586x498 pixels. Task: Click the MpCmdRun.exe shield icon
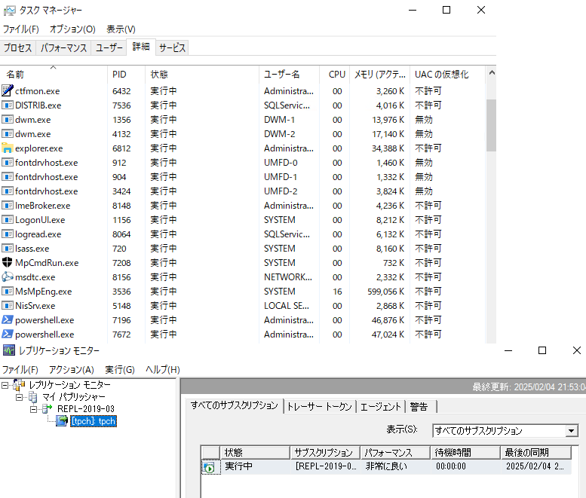7,262
